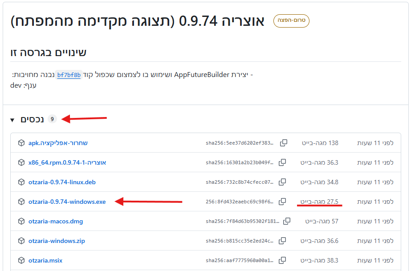Screen dimensions: 411x271
Task: Click the package icon beside otzaria-macos.dmg
Action: tap(21, 221)
